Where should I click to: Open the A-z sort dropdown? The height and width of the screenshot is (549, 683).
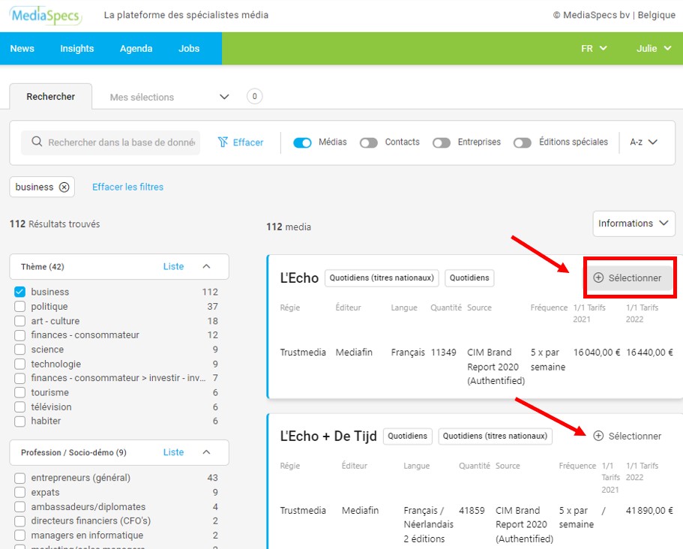pos(643,142)
